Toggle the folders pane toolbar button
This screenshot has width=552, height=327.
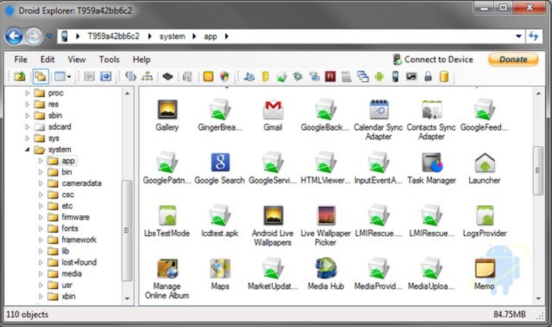pos(39,77)
